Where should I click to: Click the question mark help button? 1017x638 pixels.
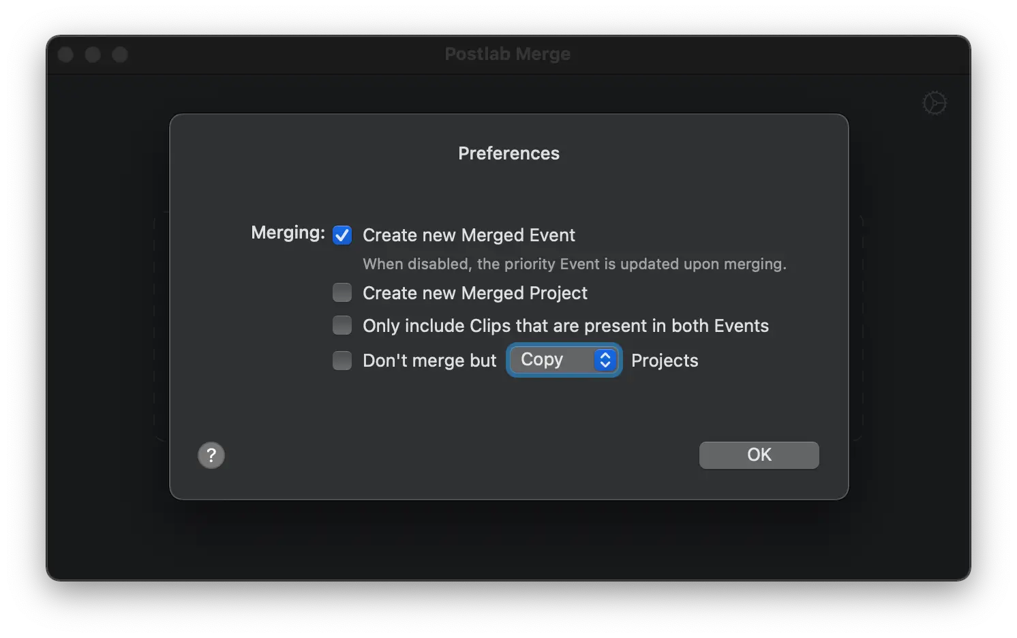[x=211, y=455]
